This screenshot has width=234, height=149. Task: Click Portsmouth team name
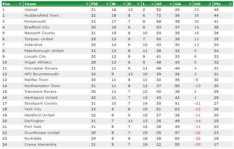click(x=35, y=21)
